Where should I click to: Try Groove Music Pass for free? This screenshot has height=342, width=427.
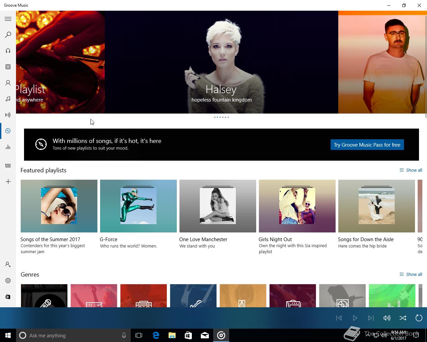(x=367, y=145)
